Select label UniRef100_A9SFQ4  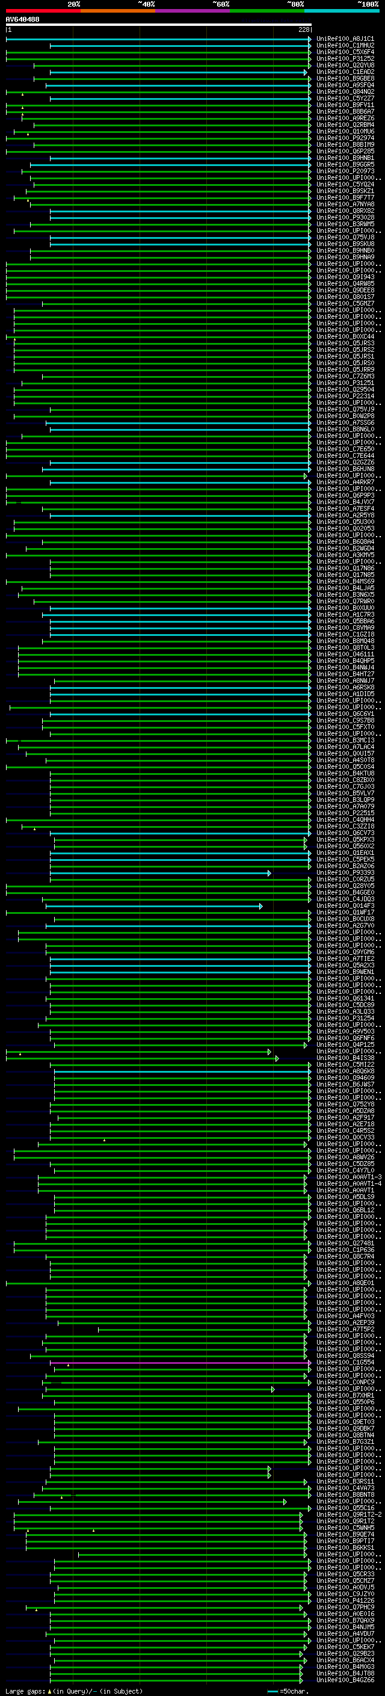[345, 85]
